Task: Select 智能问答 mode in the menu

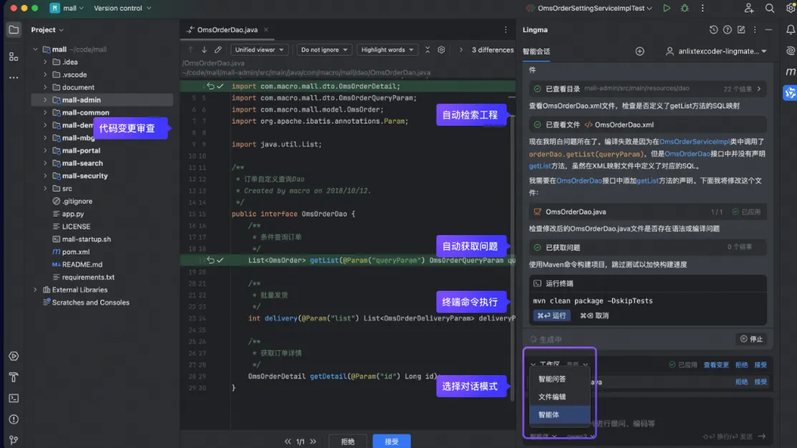Action: (x=559, y=379)
